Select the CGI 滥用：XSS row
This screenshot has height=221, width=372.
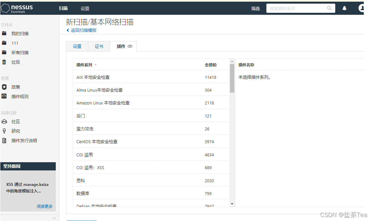[151, 167]
